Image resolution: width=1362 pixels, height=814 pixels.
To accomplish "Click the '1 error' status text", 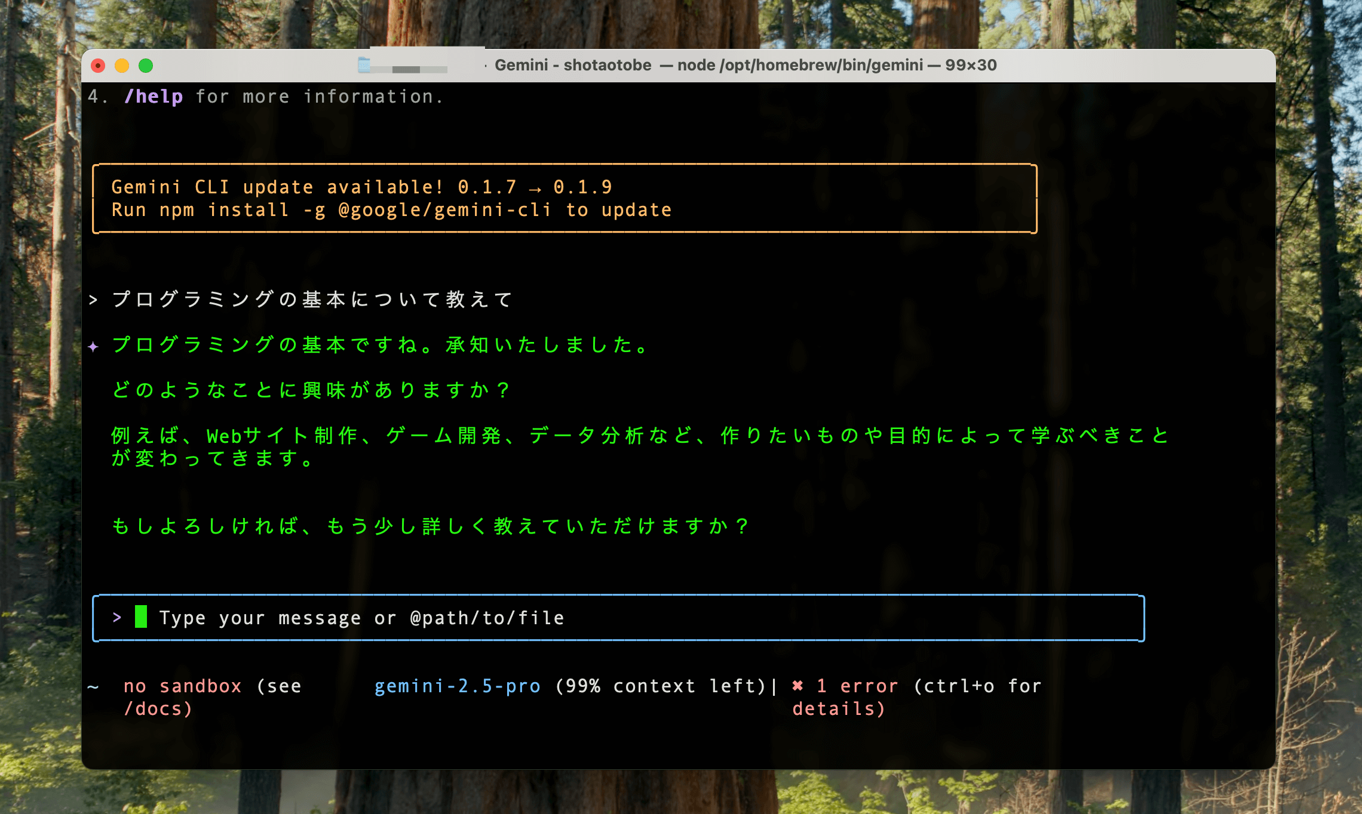I will (857, 686).
